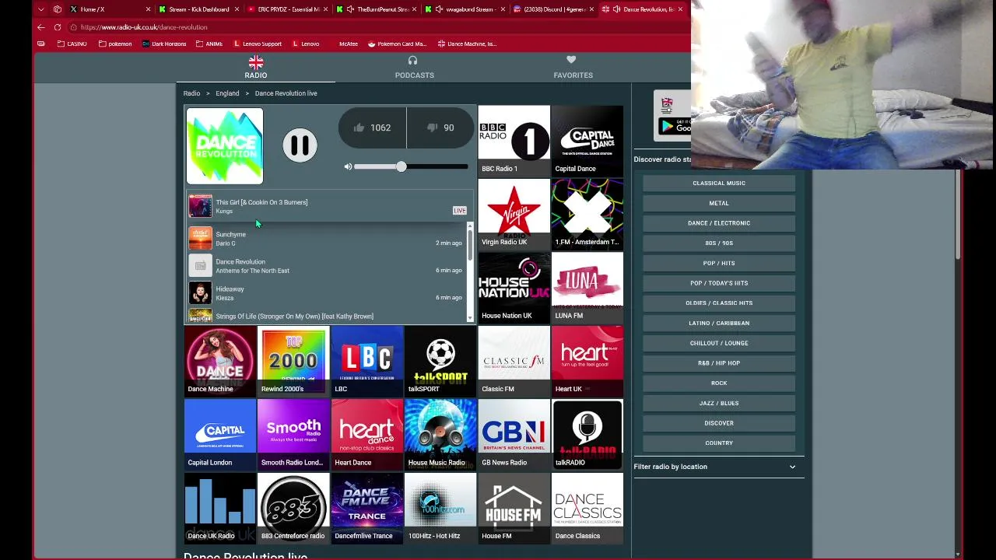Click Sunchyme track by Dario G
The height and width of the screenshot is (560, 996).
pos(326,239)
